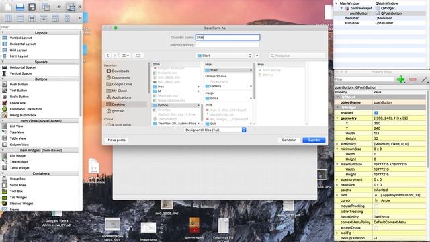Select Horizontal Layout in Widget Box
430x242 pixels.
[22, 44]
